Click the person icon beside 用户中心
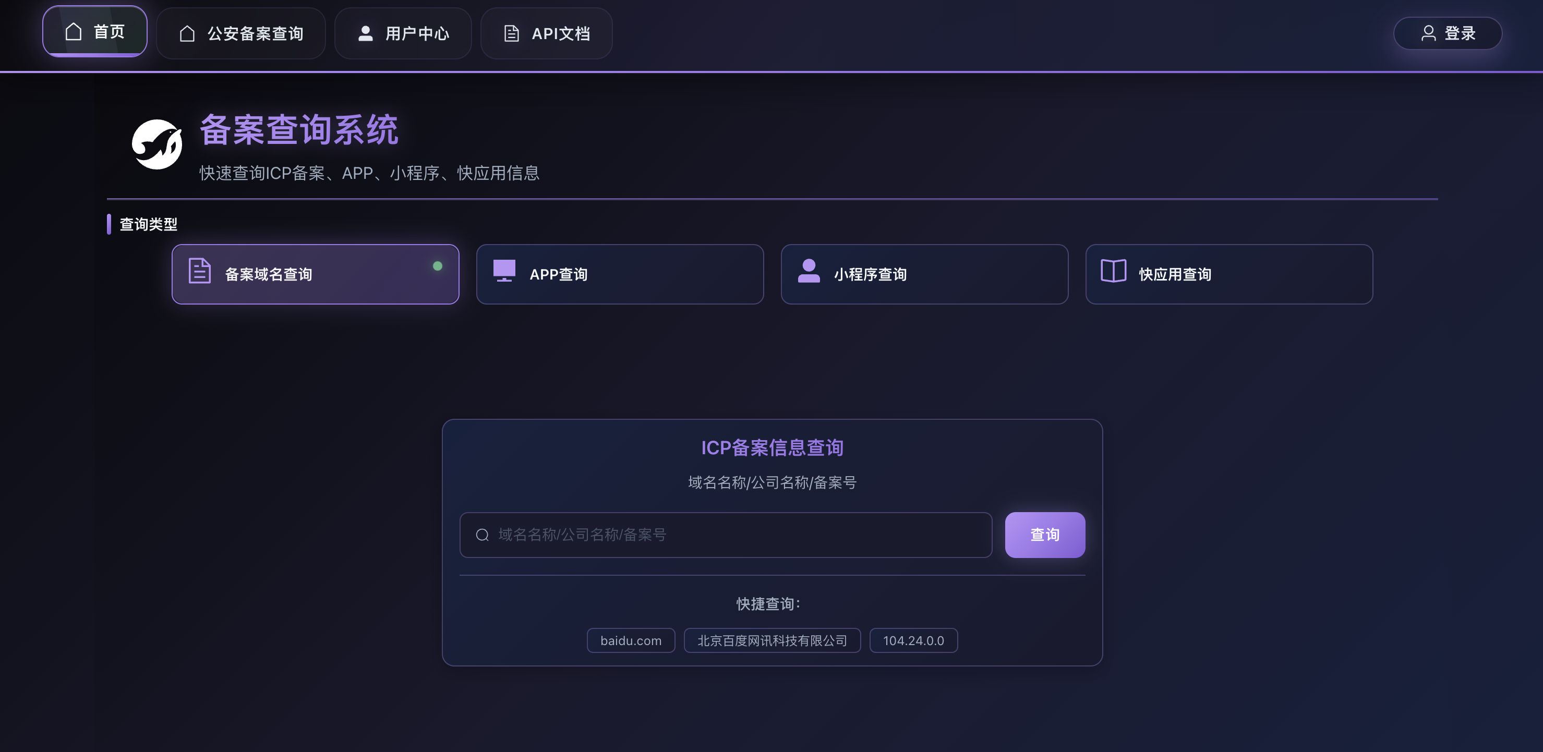The width and height of the screenshot is (1543, 752). tap(365, 33)
